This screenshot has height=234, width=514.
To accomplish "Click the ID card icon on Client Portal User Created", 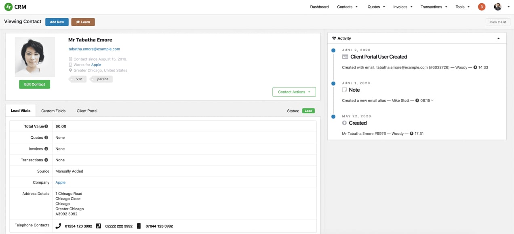I will (345, 56).
